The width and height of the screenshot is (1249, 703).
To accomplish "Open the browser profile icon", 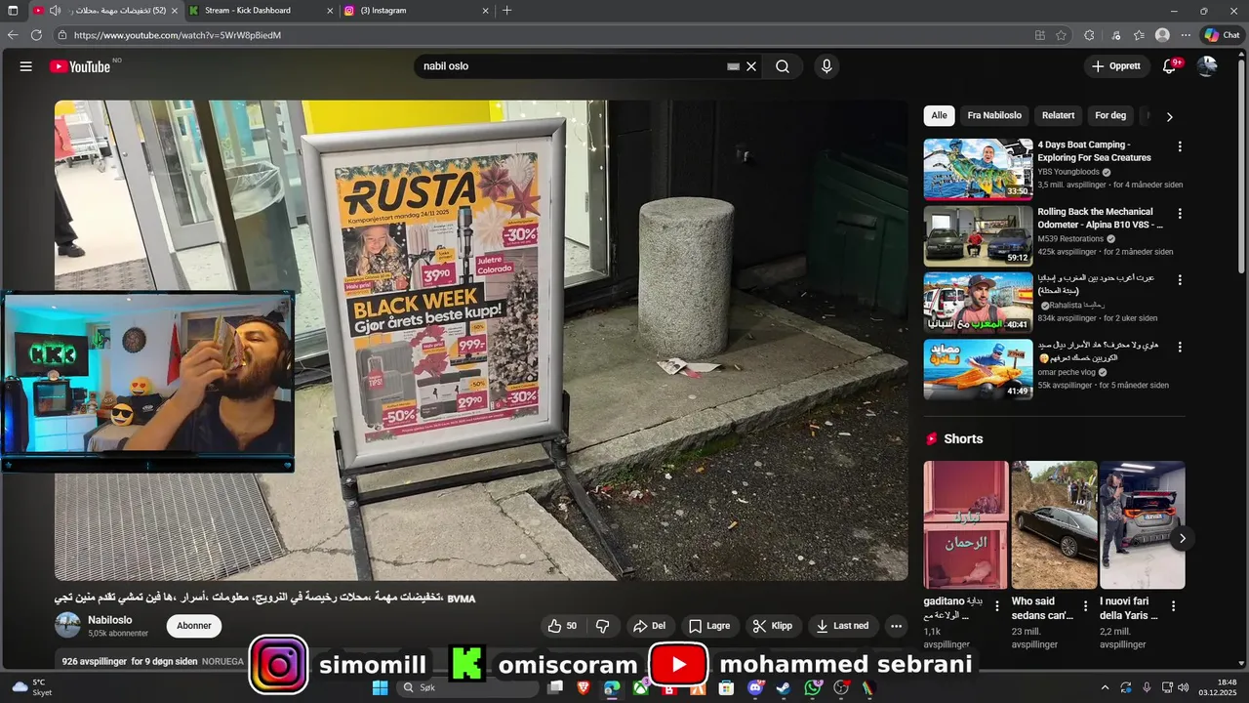I will 1162,35.
